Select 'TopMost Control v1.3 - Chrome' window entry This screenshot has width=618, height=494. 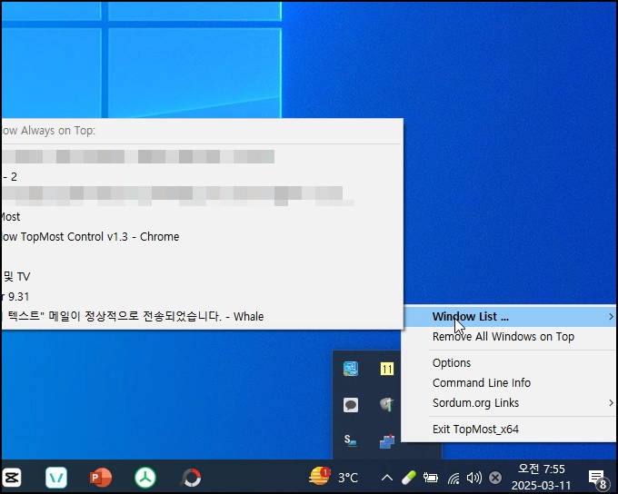click(x=202, y=237)
